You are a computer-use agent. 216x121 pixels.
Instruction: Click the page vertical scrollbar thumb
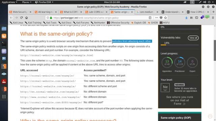tap(215, 50)
